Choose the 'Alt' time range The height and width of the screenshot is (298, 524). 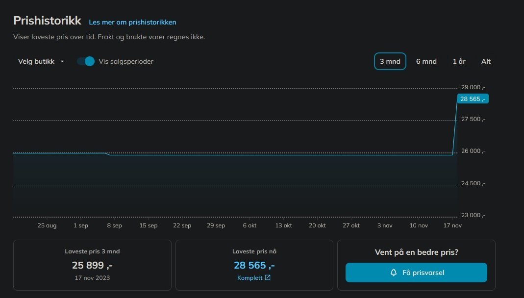click(x=486, y=61)
